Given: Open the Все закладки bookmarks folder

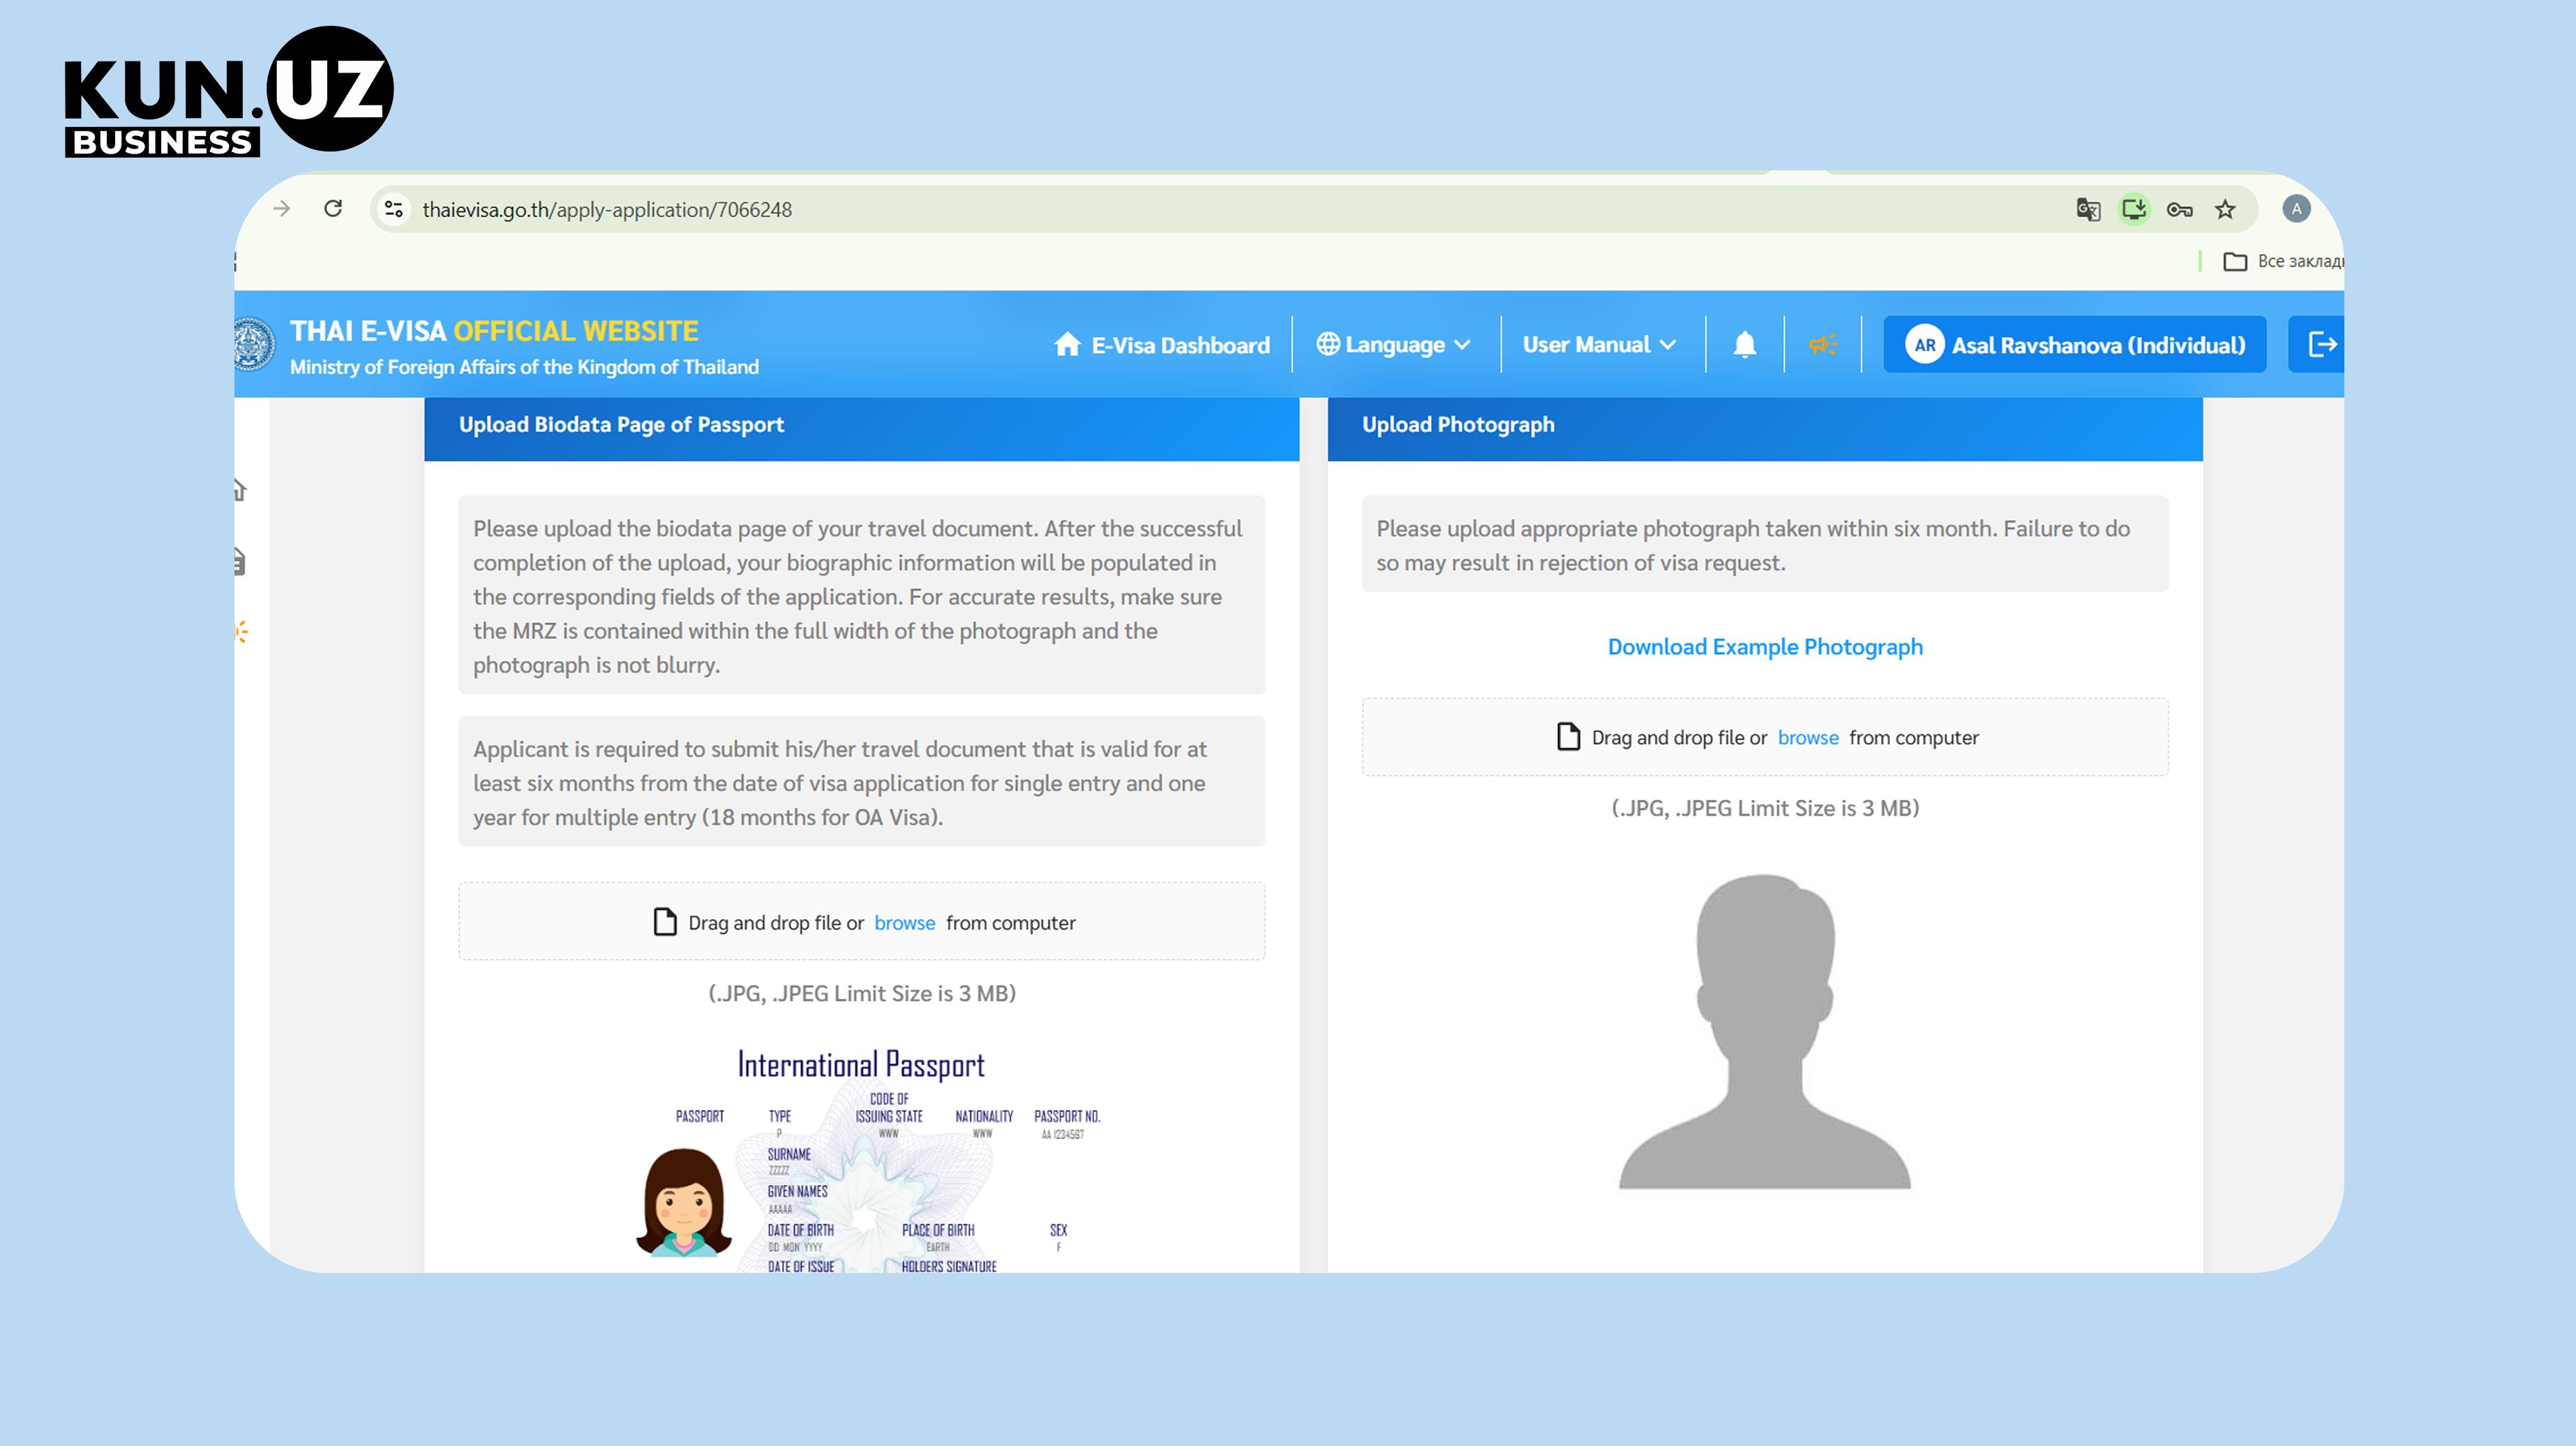Looking at the screenshot, I should (x=2283, y=261).
